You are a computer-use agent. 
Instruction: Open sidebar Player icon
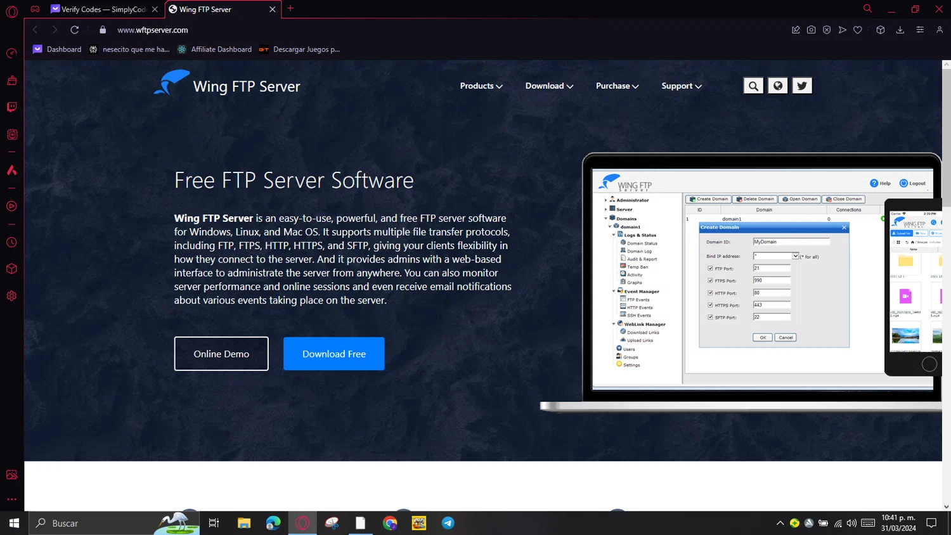pos(11,206)
